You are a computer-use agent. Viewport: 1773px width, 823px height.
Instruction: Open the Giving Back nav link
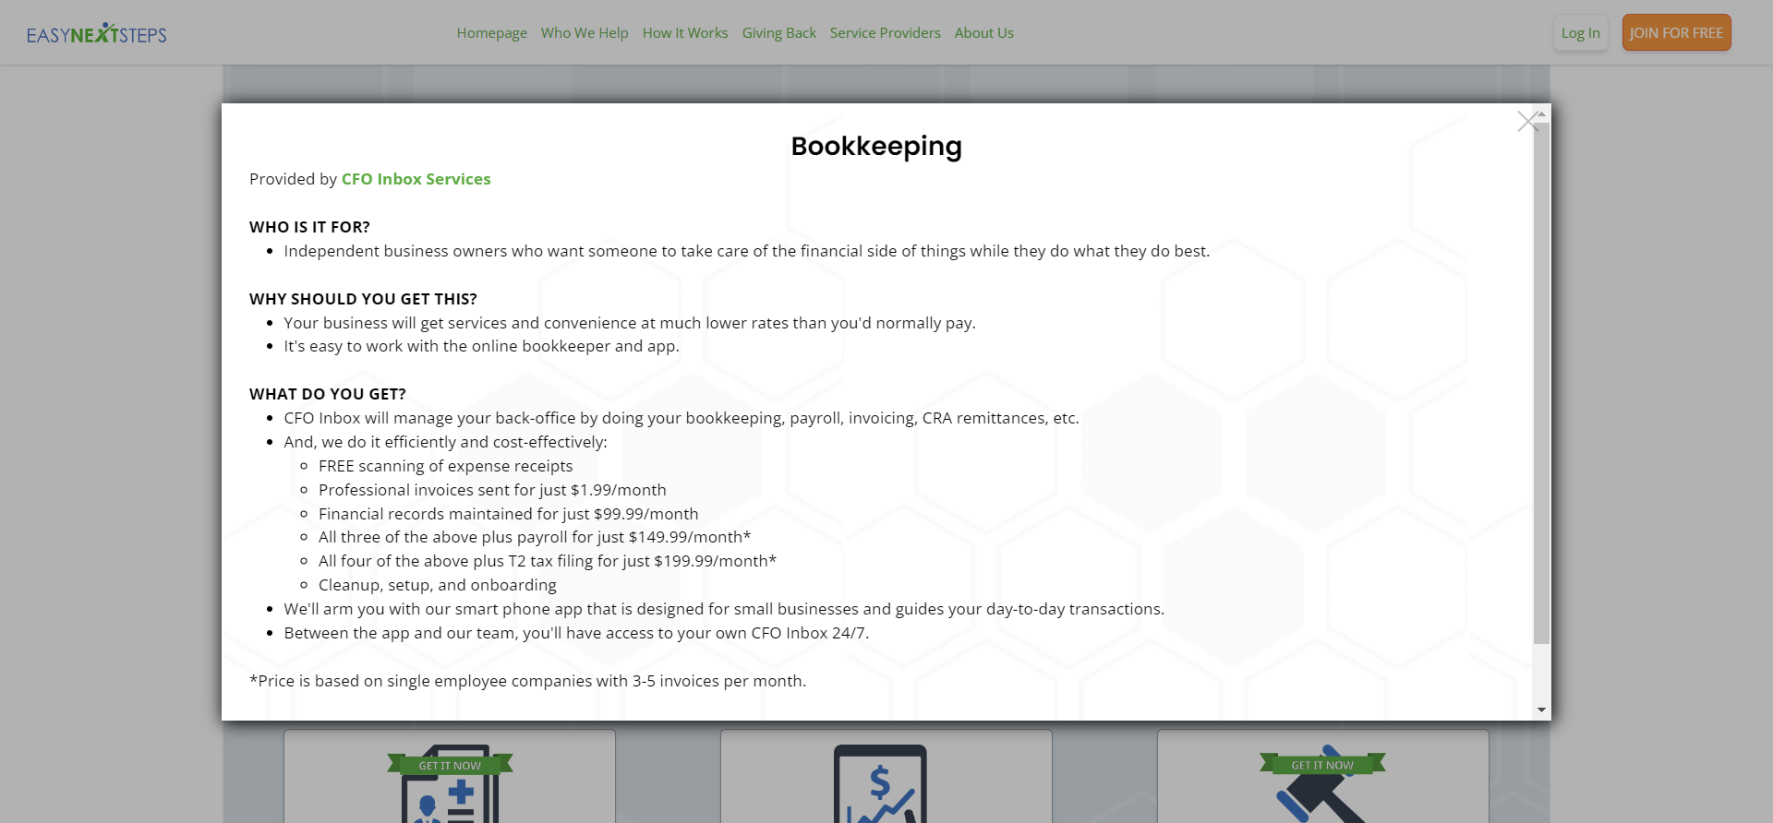tap(779, 33)
